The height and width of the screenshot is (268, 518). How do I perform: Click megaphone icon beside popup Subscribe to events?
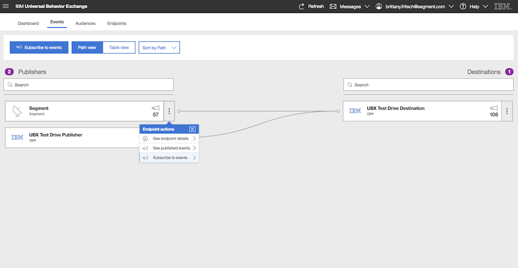point(145,158)
